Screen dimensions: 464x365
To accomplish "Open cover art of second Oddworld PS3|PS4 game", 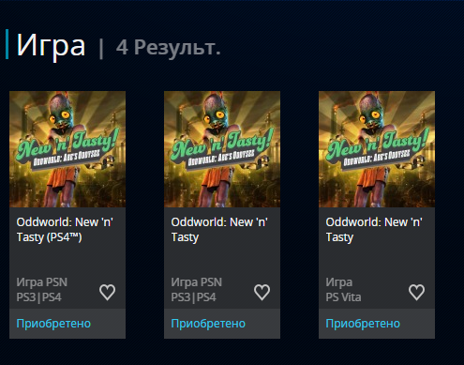I will click(222, 149).
